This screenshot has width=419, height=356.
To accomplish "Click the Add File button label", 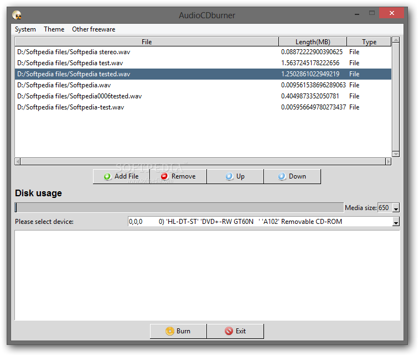I will (x=126, y=176).
